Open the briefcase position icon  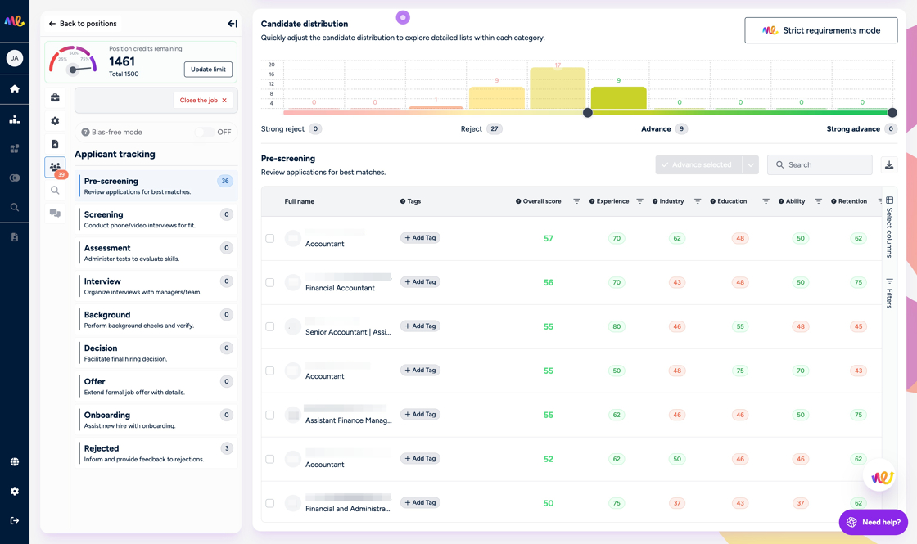coord(55,97)
